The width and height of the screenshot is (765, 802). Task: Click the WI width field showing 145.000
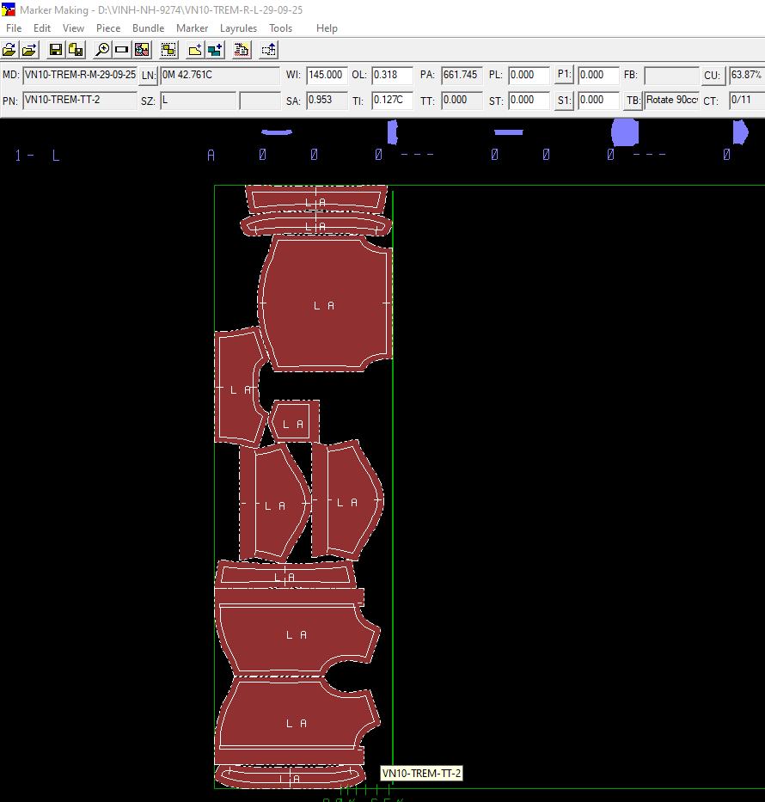pos(327,76)
